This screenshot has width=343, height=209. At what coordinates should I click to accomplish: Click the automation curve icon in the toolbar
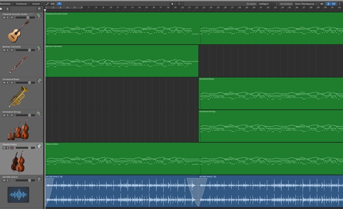pos(47,4)
